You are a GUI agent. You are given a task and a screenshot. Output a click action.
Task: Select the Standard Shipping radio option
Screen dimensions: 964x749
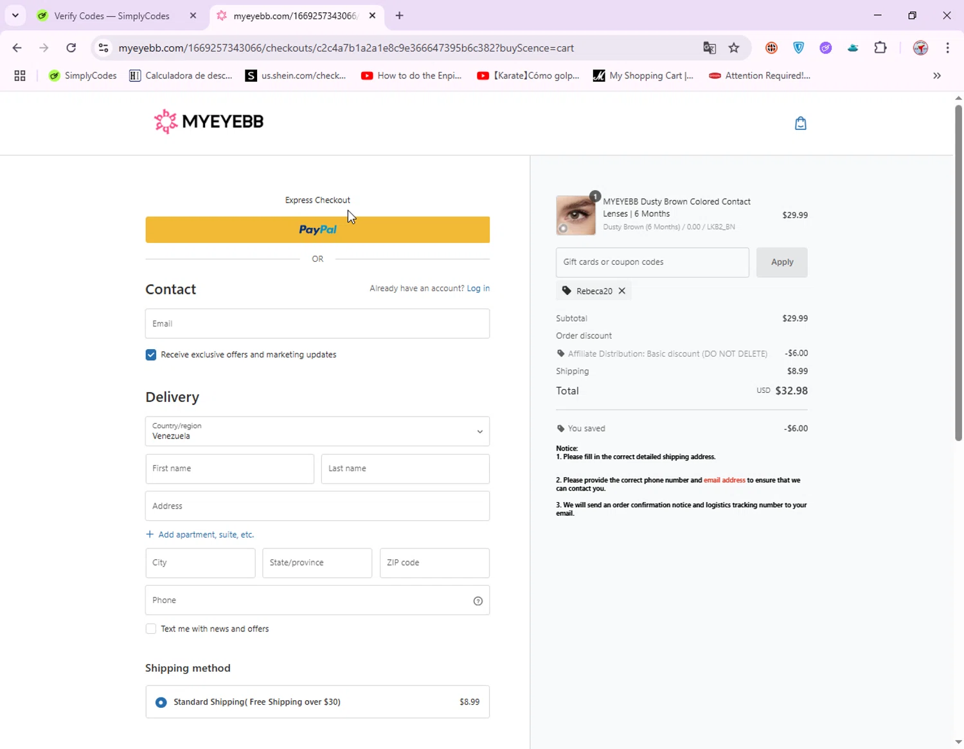point(161,702)
